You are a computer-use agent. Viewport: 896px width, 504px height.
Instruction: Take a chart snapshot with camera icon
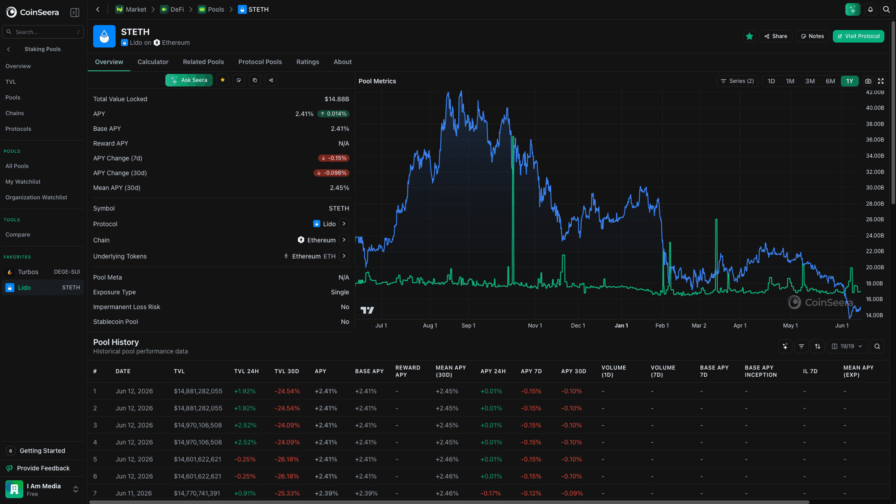868,81
